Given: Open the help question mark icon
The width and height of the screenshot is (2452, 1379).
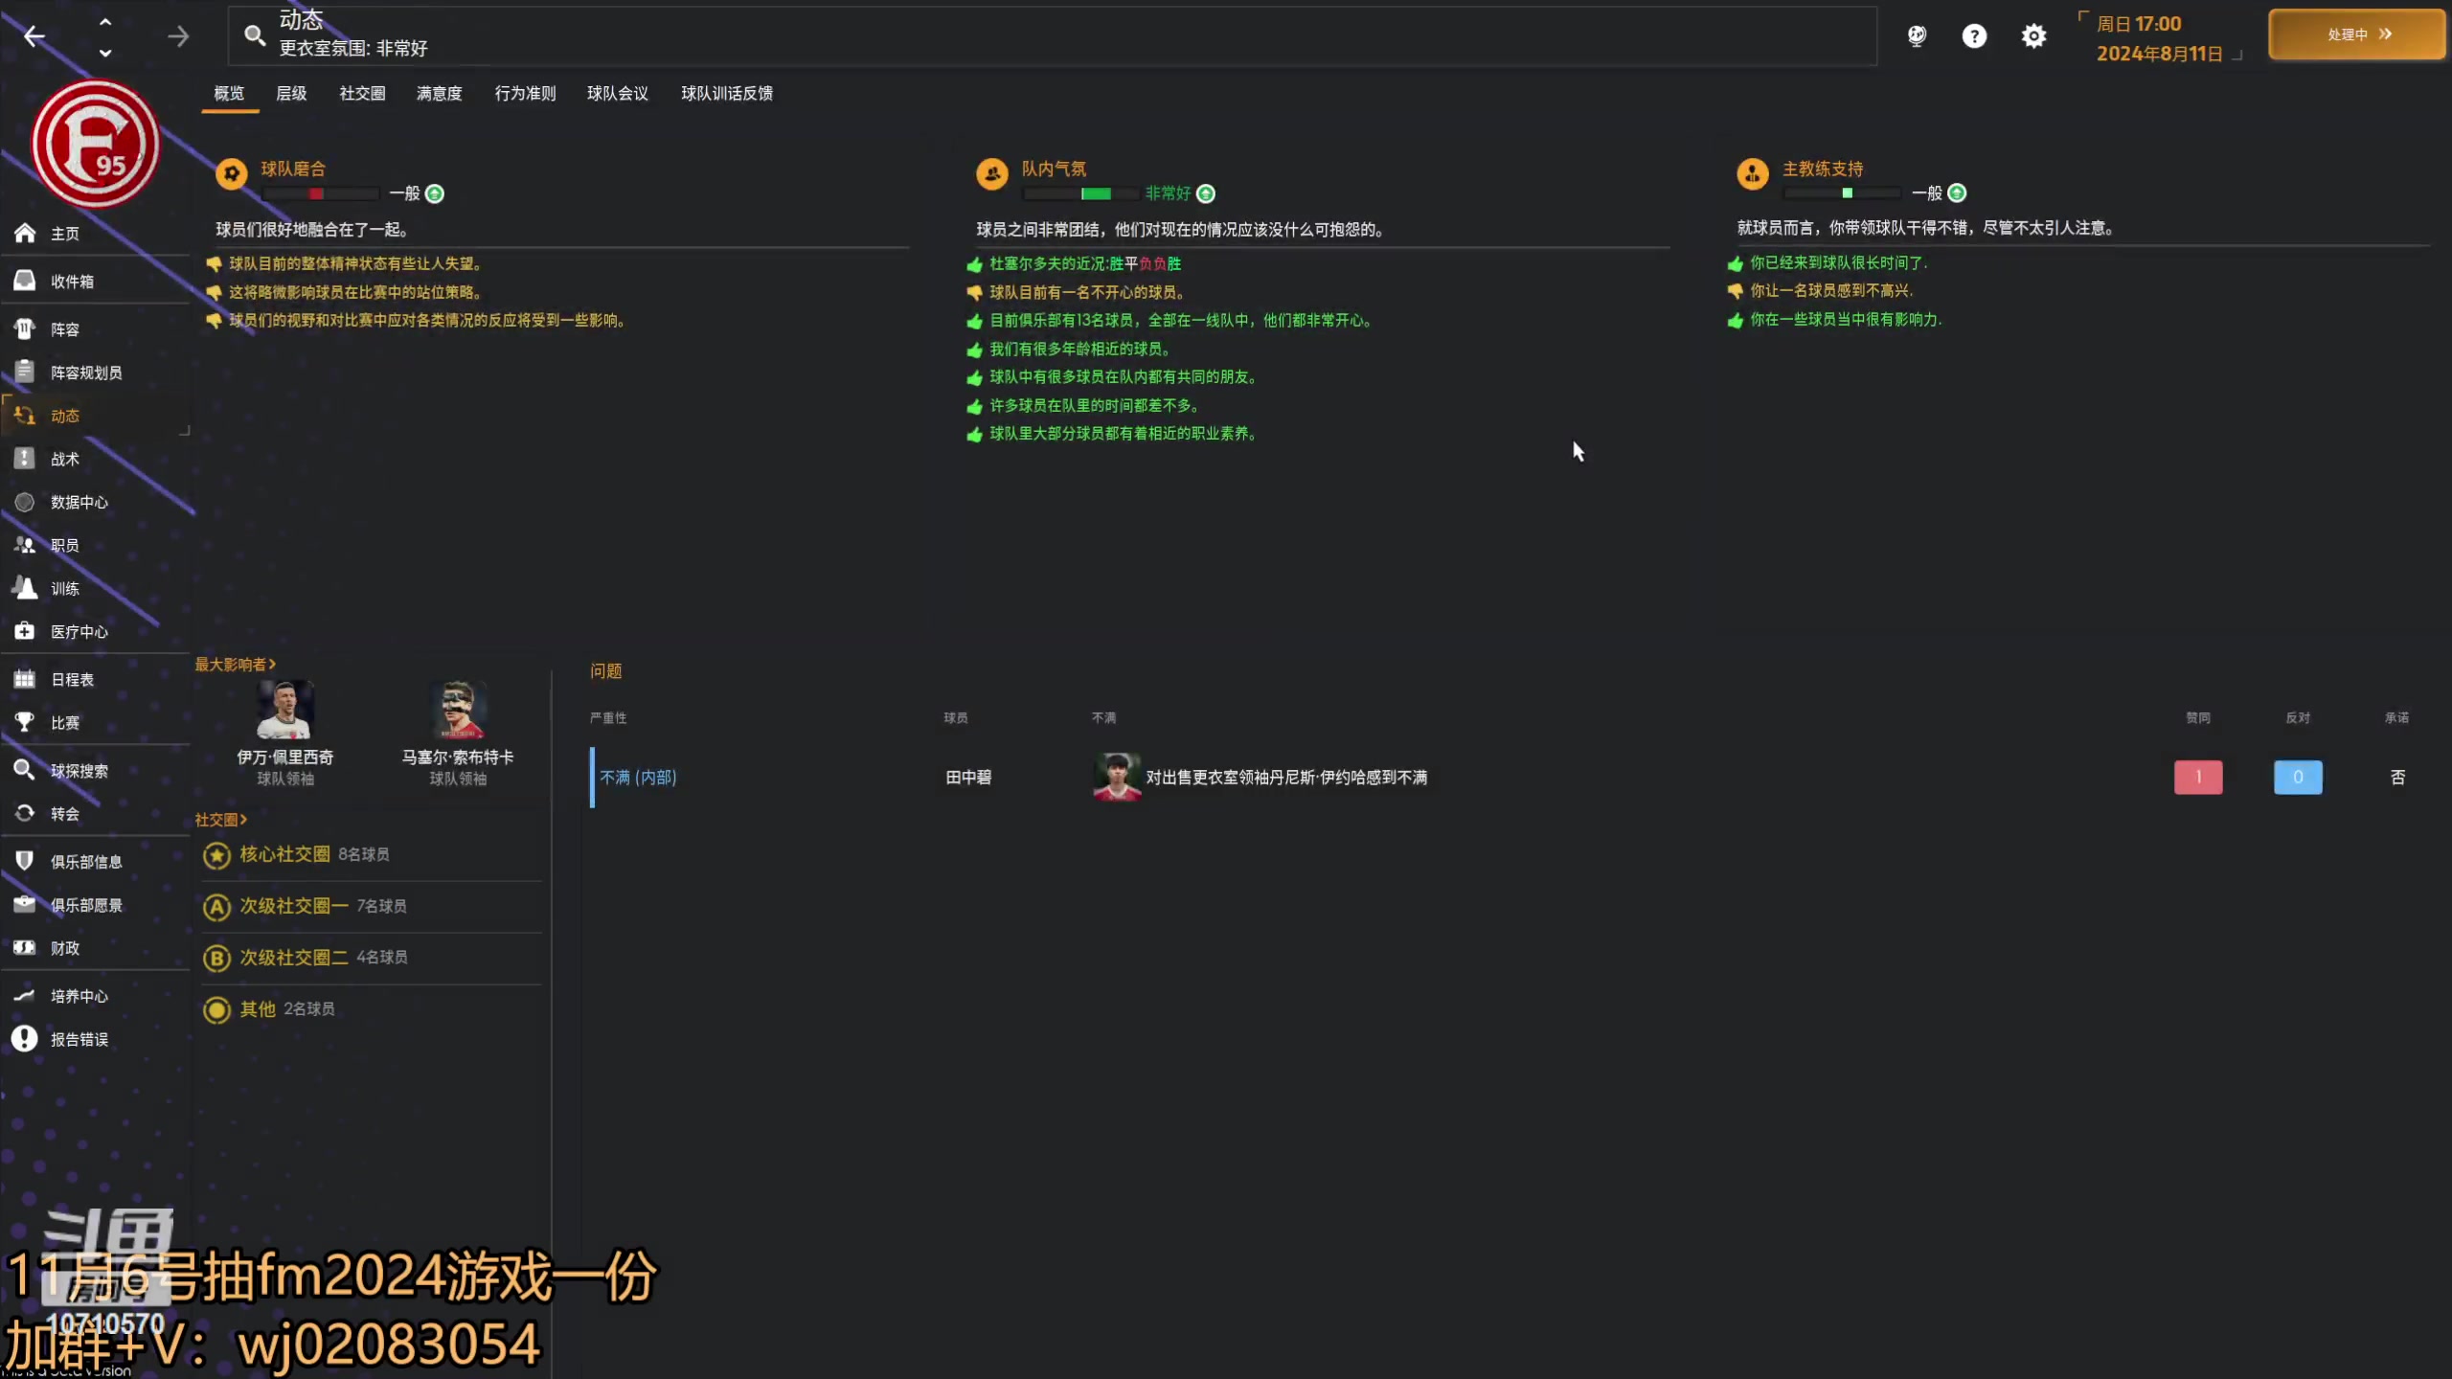Looking at the screenshot, I should click(1974, 36).
